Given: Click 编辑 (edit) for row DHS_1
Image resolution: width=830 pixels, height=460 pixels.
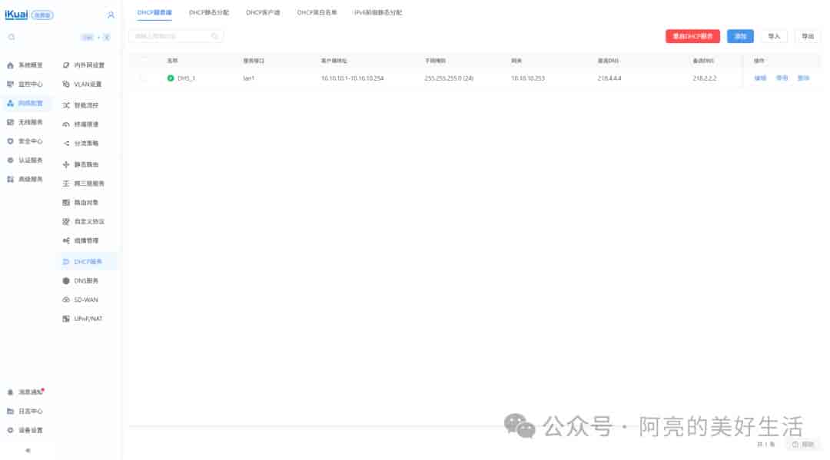Looking at the screenshot, I should (760, 78).
